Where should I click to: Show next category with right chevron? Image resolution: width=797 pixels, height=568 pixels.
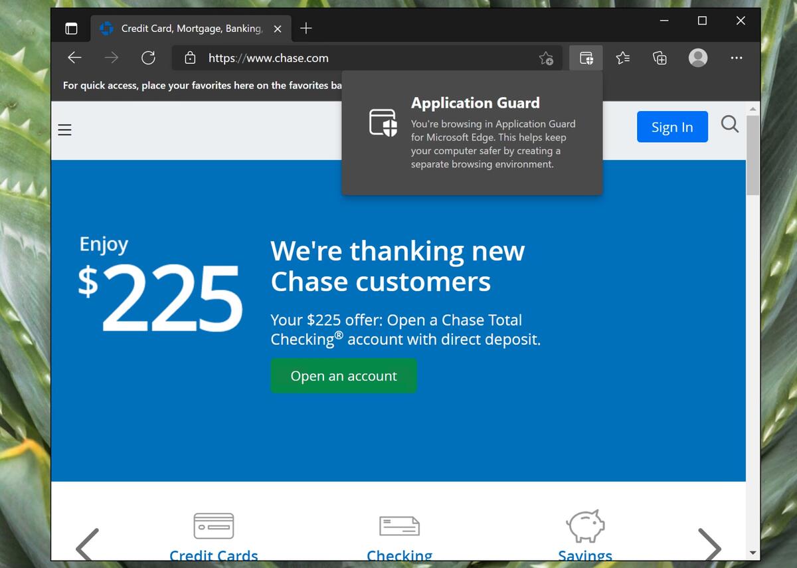[x=710, y=545]
